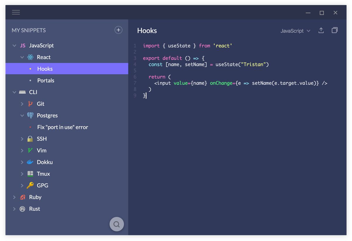This screenshot has height=241, width=352.
Task: Export the snippet with the upload icon
Action: coord(321,30)
